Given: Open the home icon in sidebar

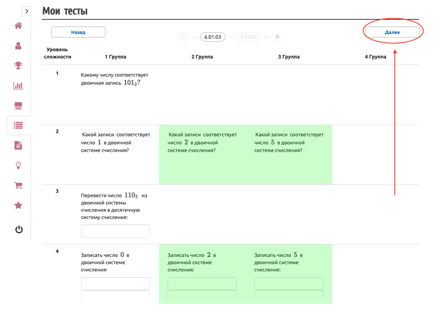Looking at the screenshot, I should tap(18, 26).
